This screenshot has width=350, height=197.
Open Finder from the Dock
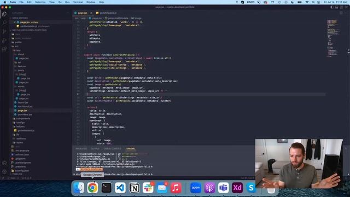click(x=79, y=188)
